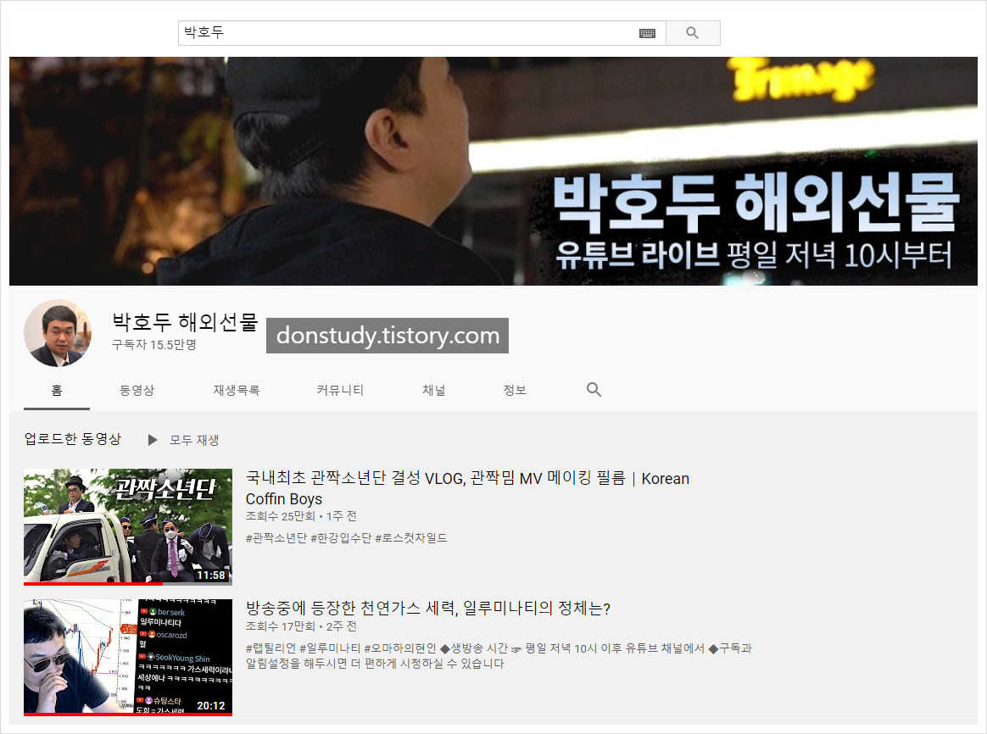This screenshot has width=987, height=734.
Task: Click the subscriber count 구독자 15.5만명
Action: point(154,345)
